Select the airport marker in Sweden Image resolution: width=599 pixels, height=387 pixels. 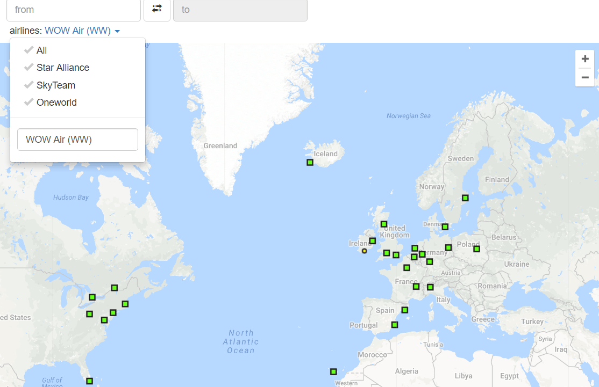(465, 198)
